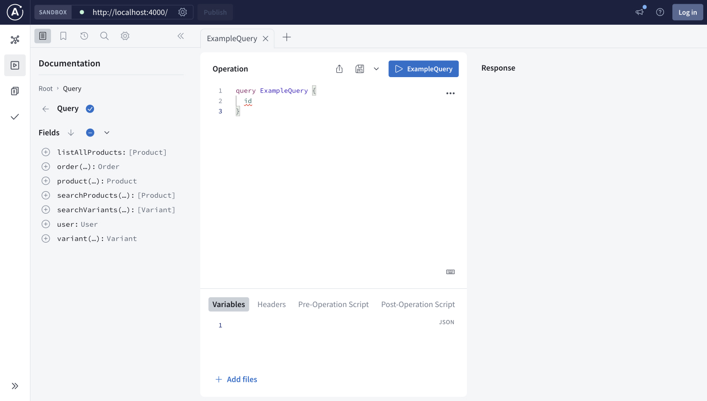Viewport: 707px width, 401px height.
Task: Select the Explorer play icon in sidebar
Action: click(15, 65)
